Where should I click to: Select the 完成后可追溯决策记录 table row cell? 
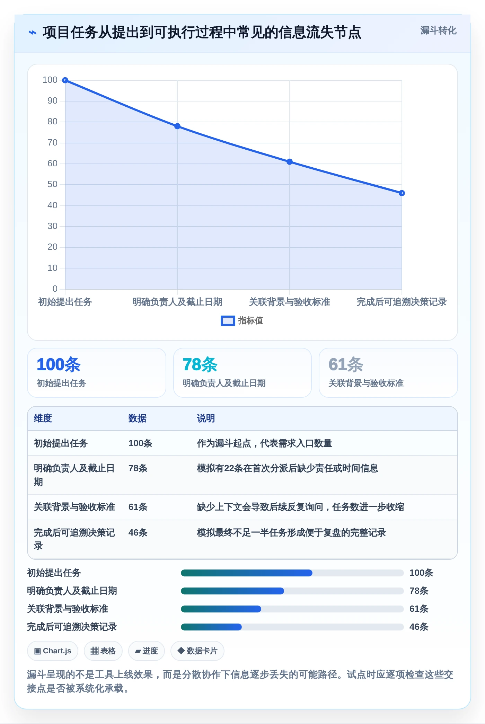click(x=74, y=539)
